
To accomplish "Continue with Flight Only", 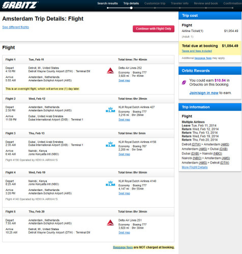I will click(x=154, y=29).
